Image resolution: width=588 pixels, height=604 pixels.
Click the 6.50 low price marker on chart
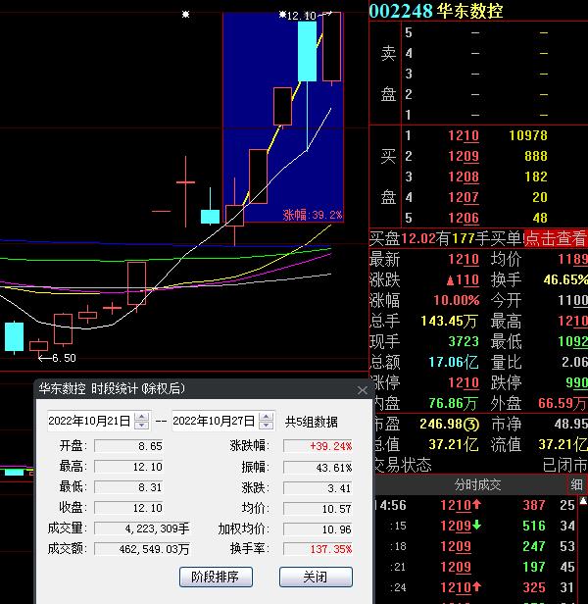[57, 359]
